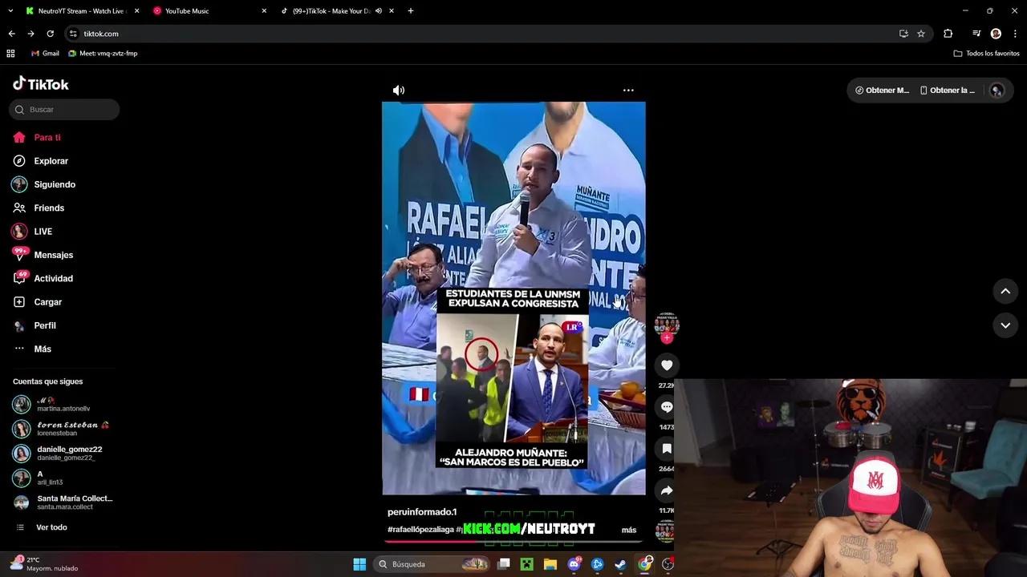Go to next video with down chevron

(x=1005, y=325)
